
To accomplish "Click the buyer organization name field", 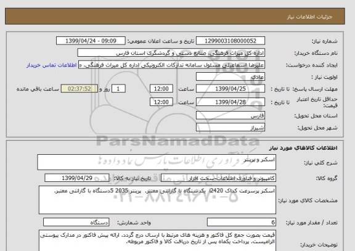I will [x=171, y=53].
